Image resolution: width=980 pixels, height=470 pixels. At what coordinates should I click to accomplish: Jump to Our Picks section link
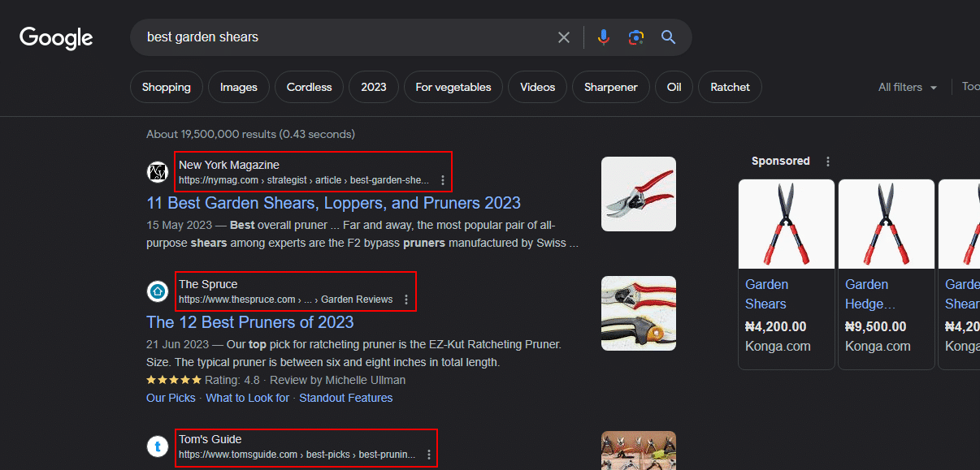pyautogui.click(x=171, y=398)
